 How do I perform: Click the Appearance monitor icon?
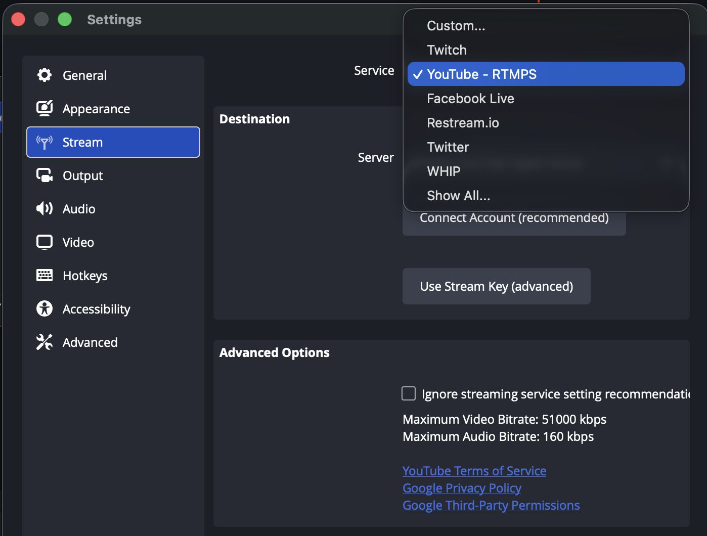(x=45, y=108)
